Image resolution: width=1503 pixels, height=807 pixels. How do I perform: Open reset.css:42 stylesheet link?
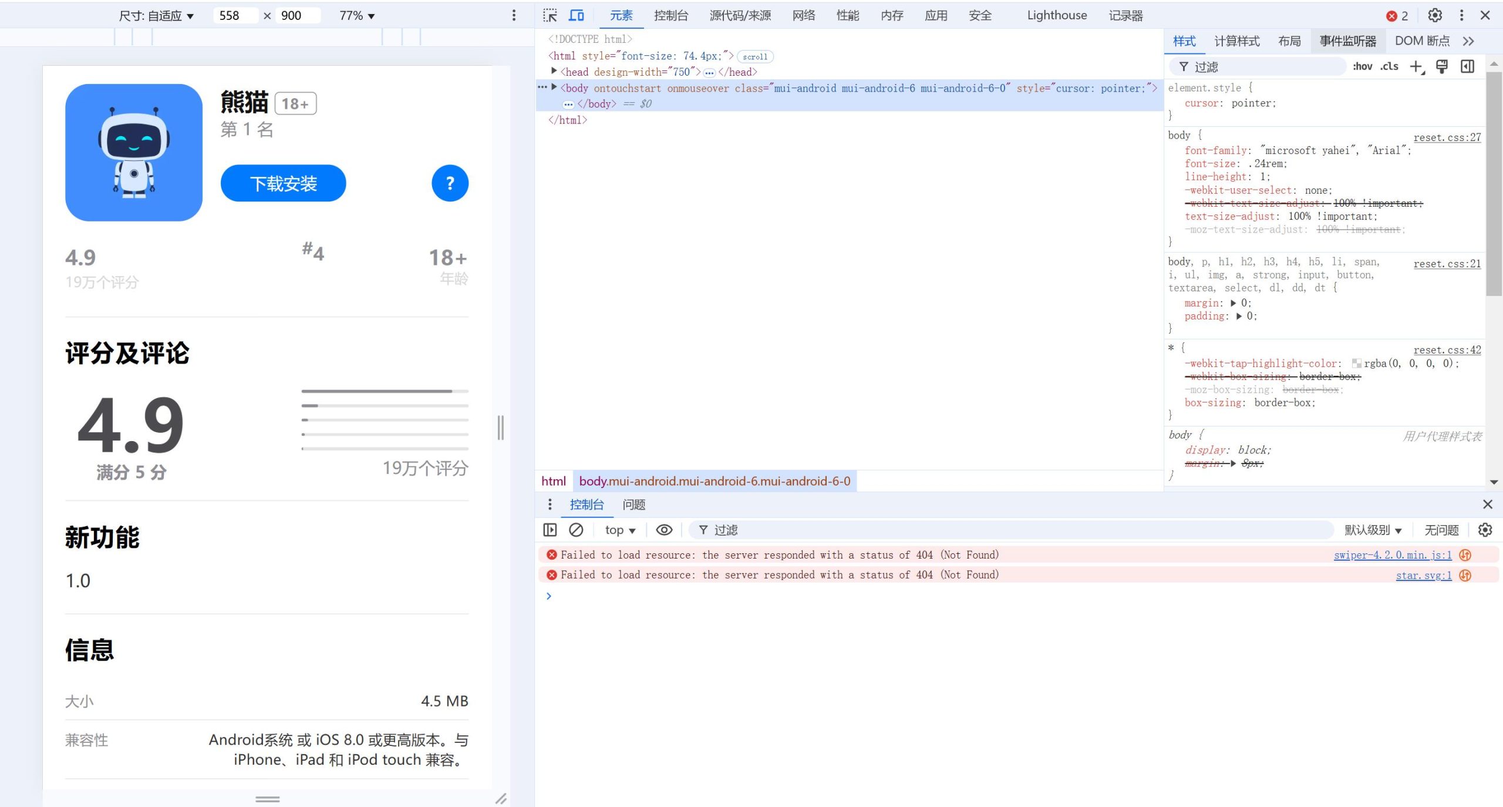point(1447,350)
